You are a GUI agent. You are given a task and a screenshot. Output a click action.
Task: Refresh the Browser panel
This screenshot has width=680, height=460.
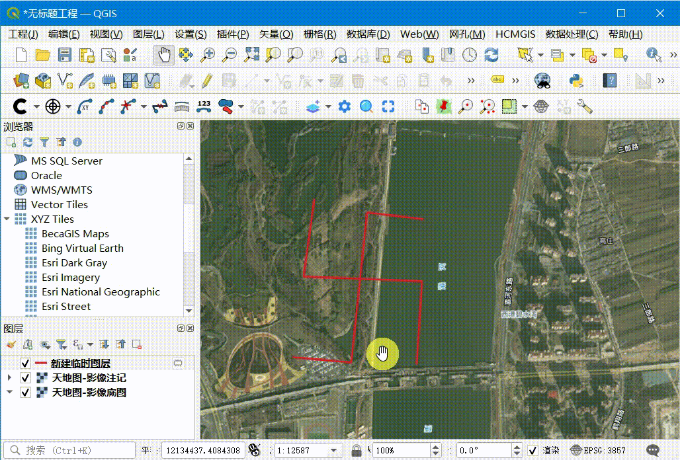pyautogui.click(x=28, y=142)
